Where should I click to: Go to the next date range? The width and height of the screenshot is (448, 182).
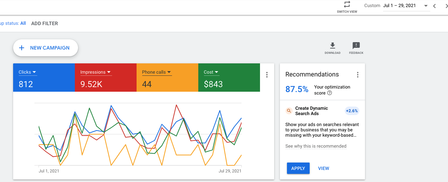click(x=446, y=6)
